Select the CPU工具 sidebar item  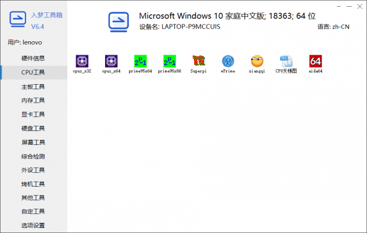click(x=34, y=72)
